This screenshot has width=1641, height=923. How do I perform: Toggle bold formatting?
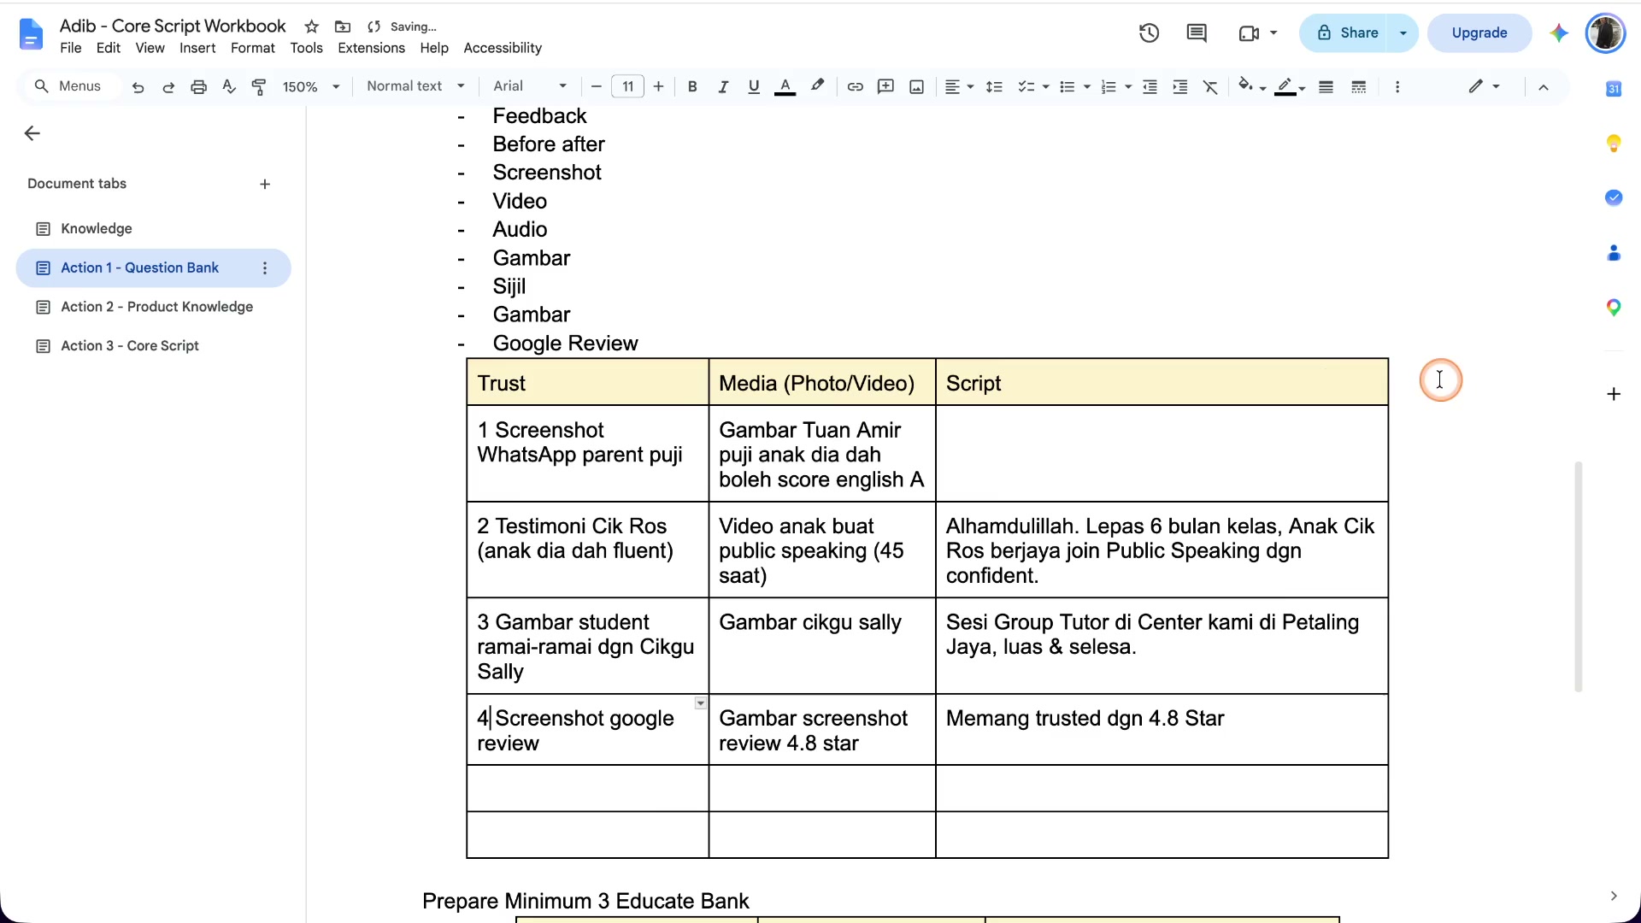pos(692,86)
